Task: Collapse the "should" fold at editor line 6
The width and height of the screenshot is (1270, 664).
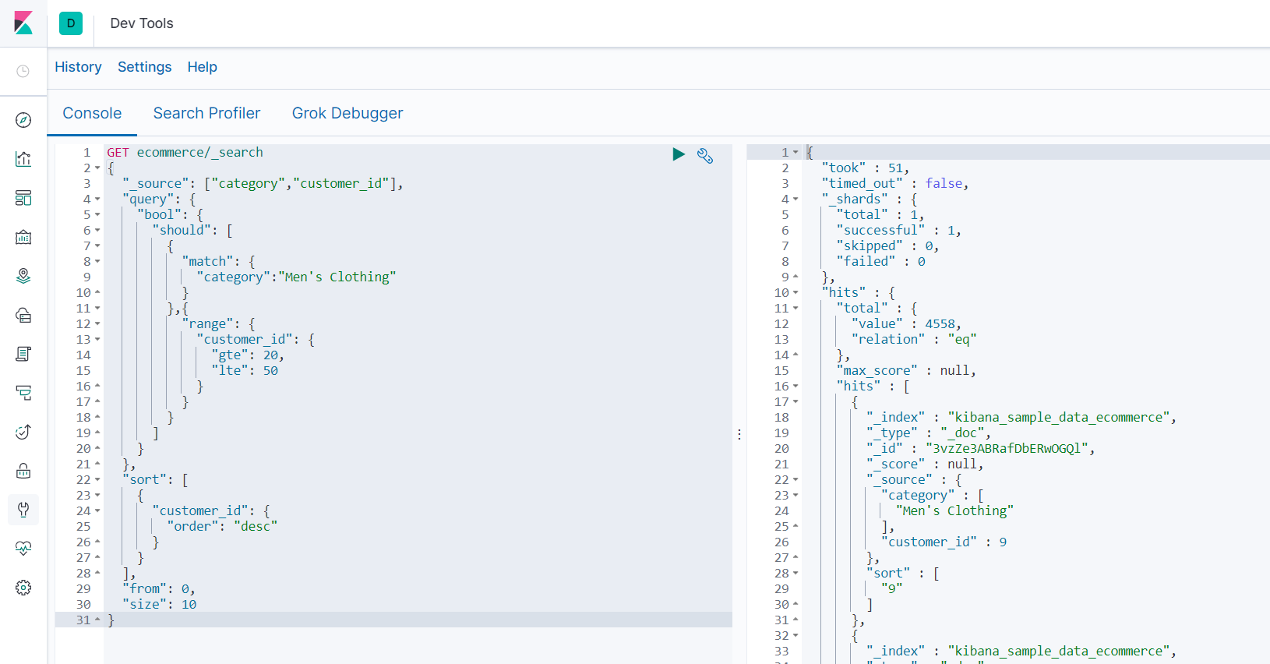Action: (97, 231)
